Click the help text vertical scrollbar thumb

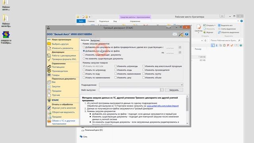click(187, 104)
